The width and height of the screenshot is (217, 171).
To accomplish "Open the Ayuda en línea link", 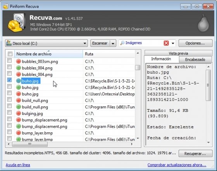I will pyautogui.click(x=18, y=165).
